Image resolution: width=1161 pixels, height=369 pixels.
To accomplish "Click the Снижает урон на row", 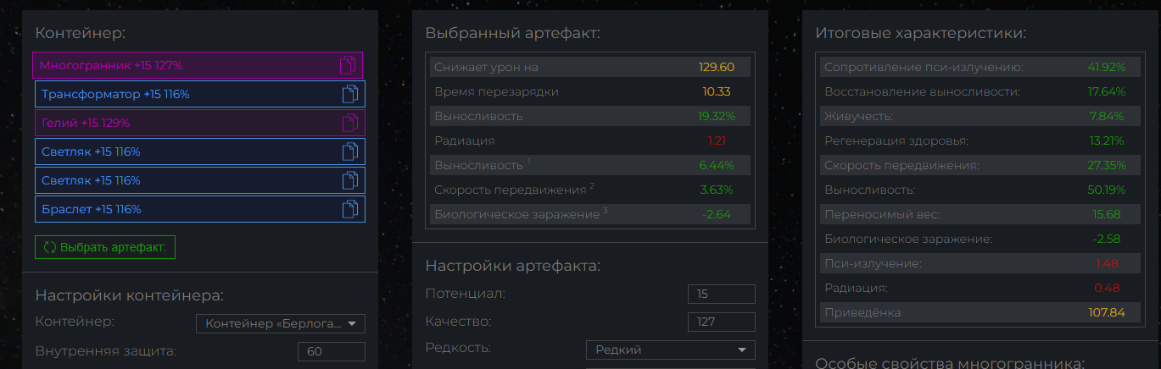I will click(x=590, y=67).
